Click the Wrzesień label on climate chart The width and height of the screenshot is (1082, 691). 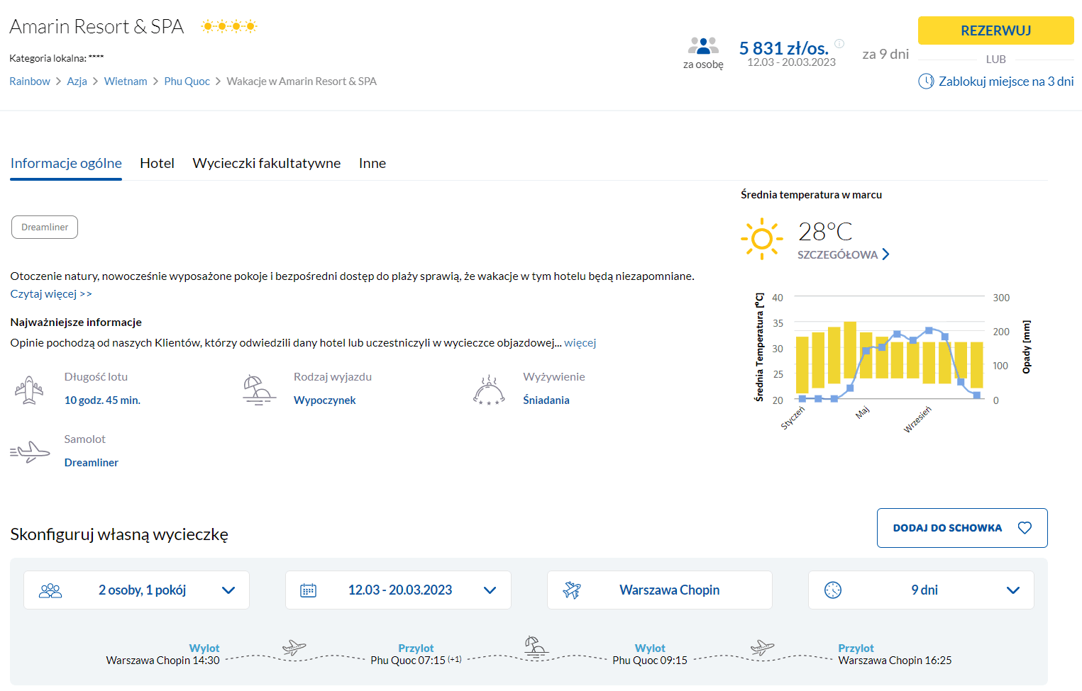(x=917, y=420)
